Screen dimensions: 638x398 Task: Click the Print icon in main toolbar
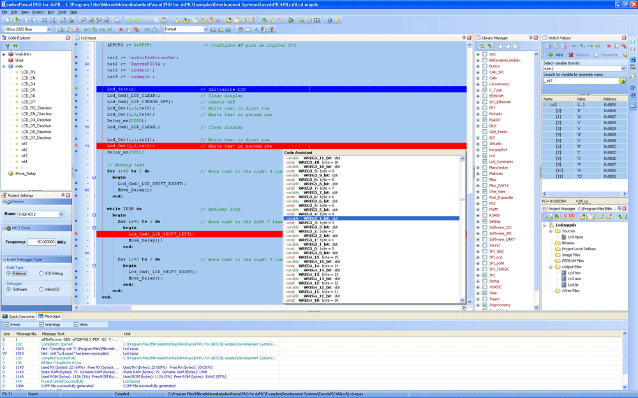(x=71, y=20)
